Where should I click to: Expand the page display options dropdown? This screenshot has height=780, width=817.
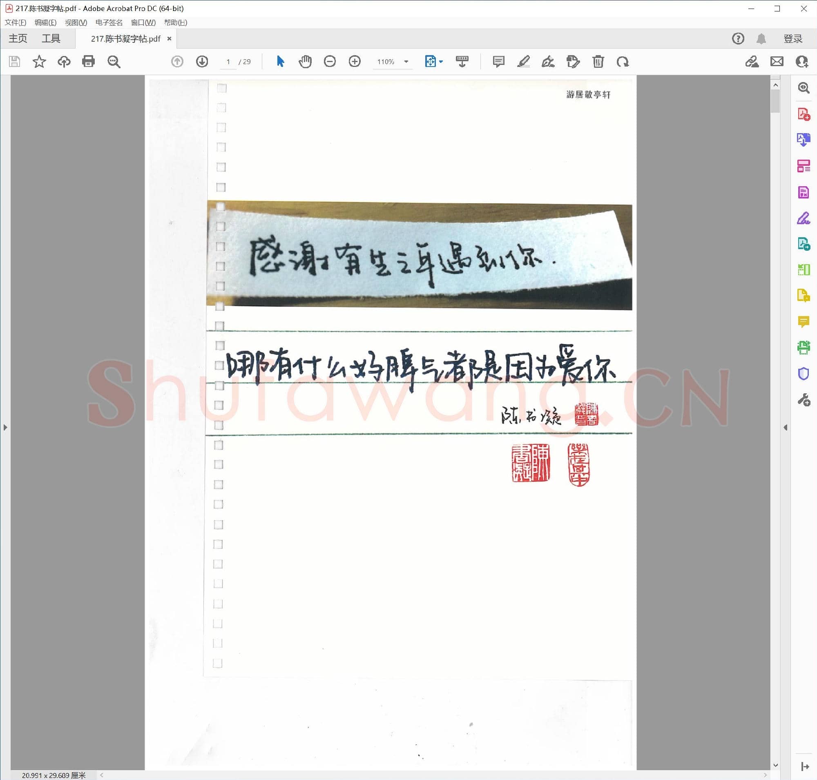[441, 62]
